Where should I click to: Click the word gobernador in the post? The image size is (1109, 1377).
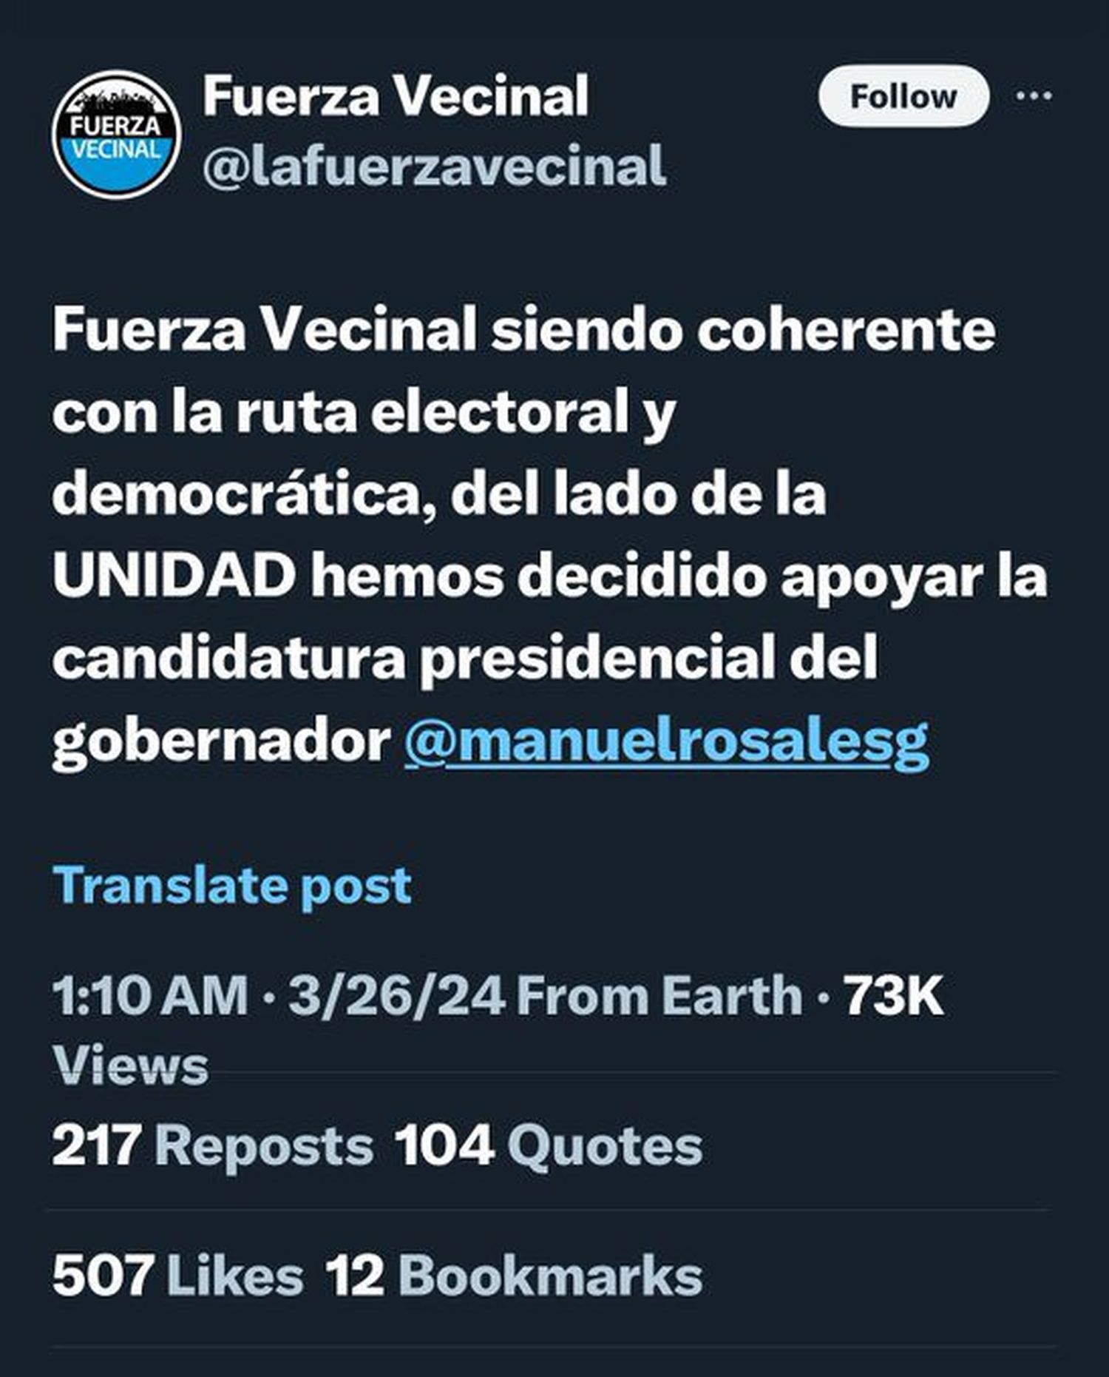221,741
